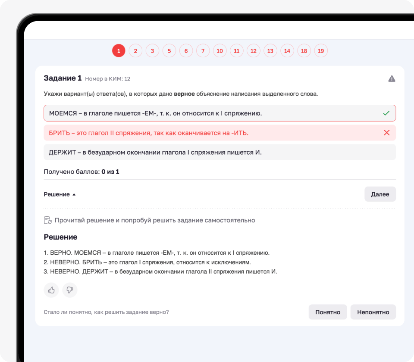Click the warning triangle icon top right
Image resolution: width=414 pixels, height=362 pixels.
392,78
